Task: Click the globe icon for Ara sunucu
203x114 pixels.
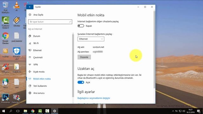Action: pyautogui.click(x=30, y=93)
